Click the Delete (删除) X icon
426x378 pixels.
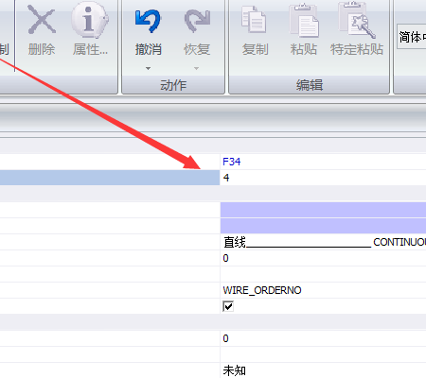42,20
